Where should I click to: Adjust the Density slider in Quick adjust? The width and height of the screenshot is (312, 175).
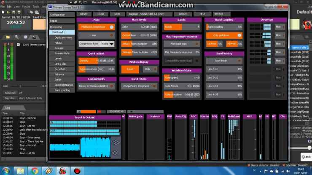pyautogui.click(x=97, y=61)
